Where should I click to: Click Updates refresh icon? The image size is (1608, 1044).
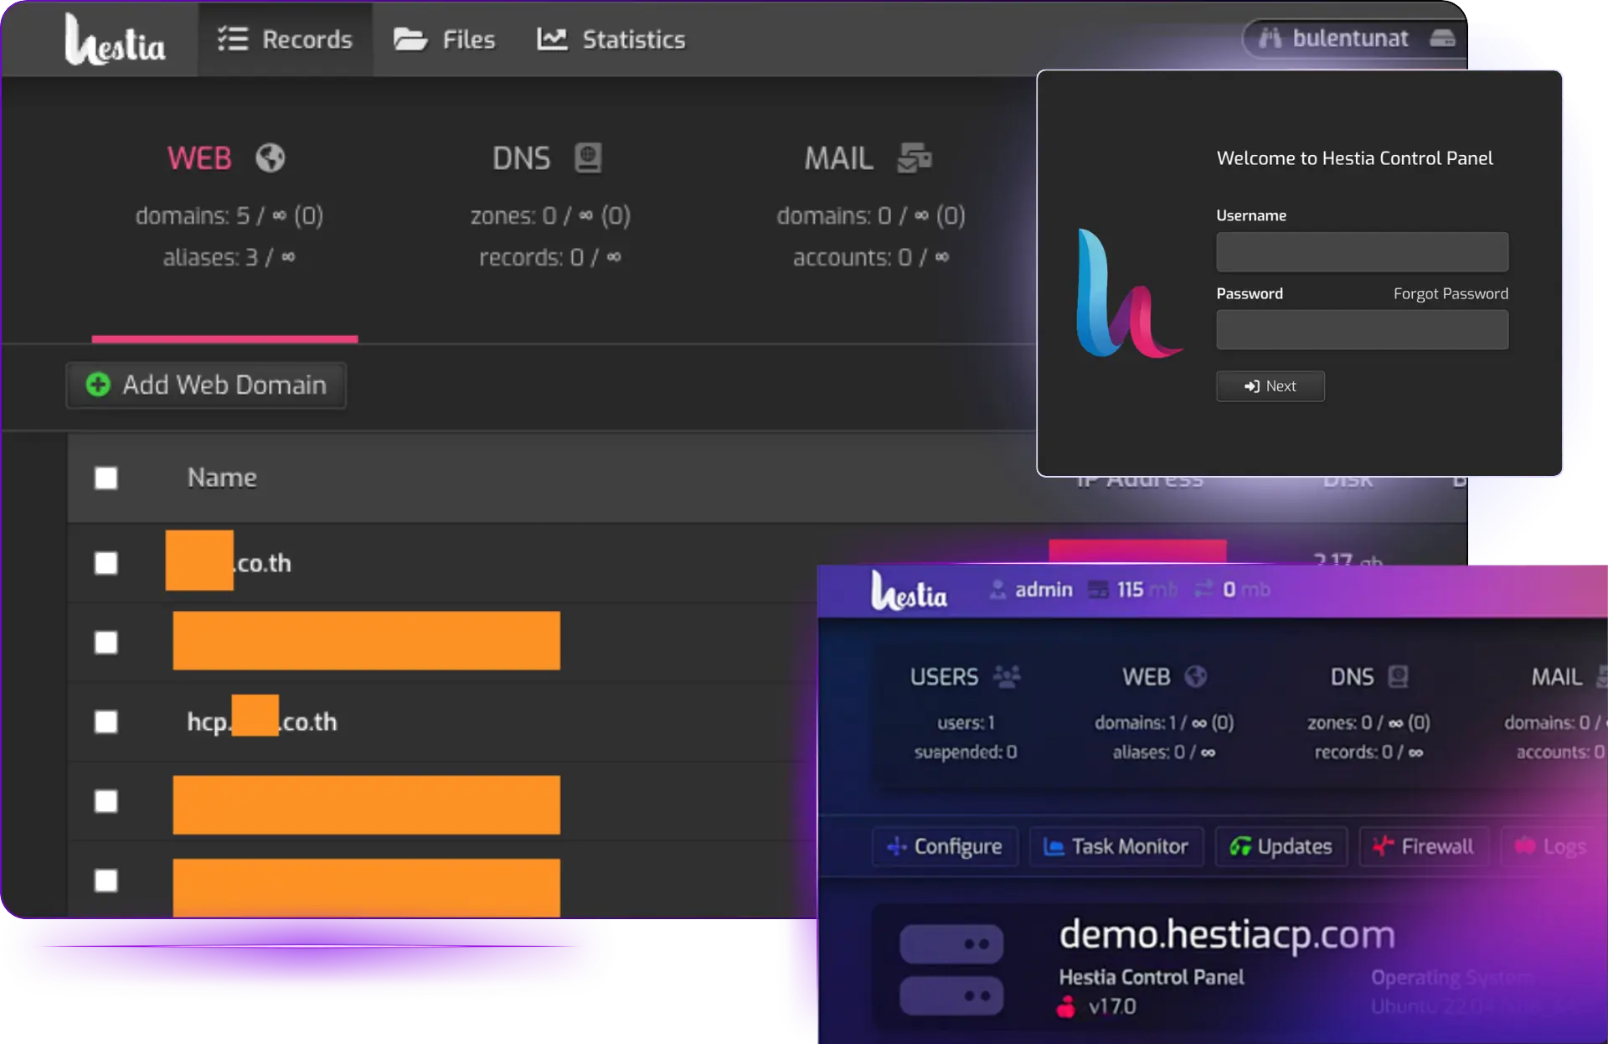[x=1240, y=847]
